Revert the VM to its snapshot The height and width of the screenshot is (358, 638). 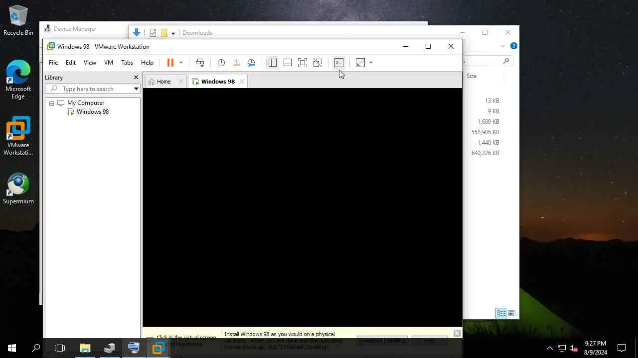click(236, 63)
